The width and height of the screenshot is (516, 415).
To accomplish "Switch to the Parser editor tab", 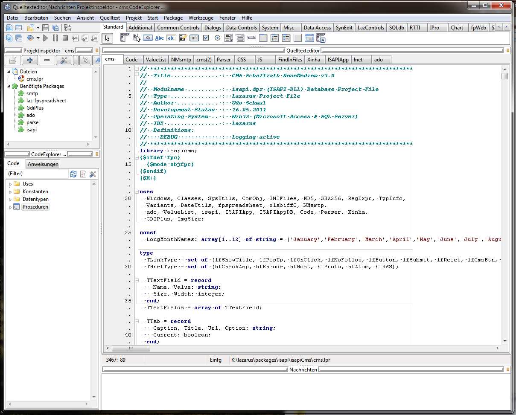I will (223, 60).
